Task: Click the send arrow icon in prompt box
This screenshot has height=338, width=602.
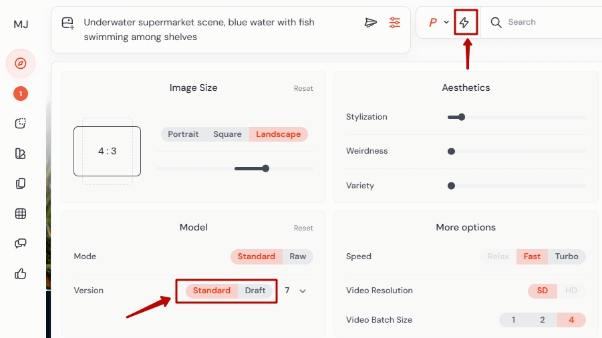Action: coord(371,23)
